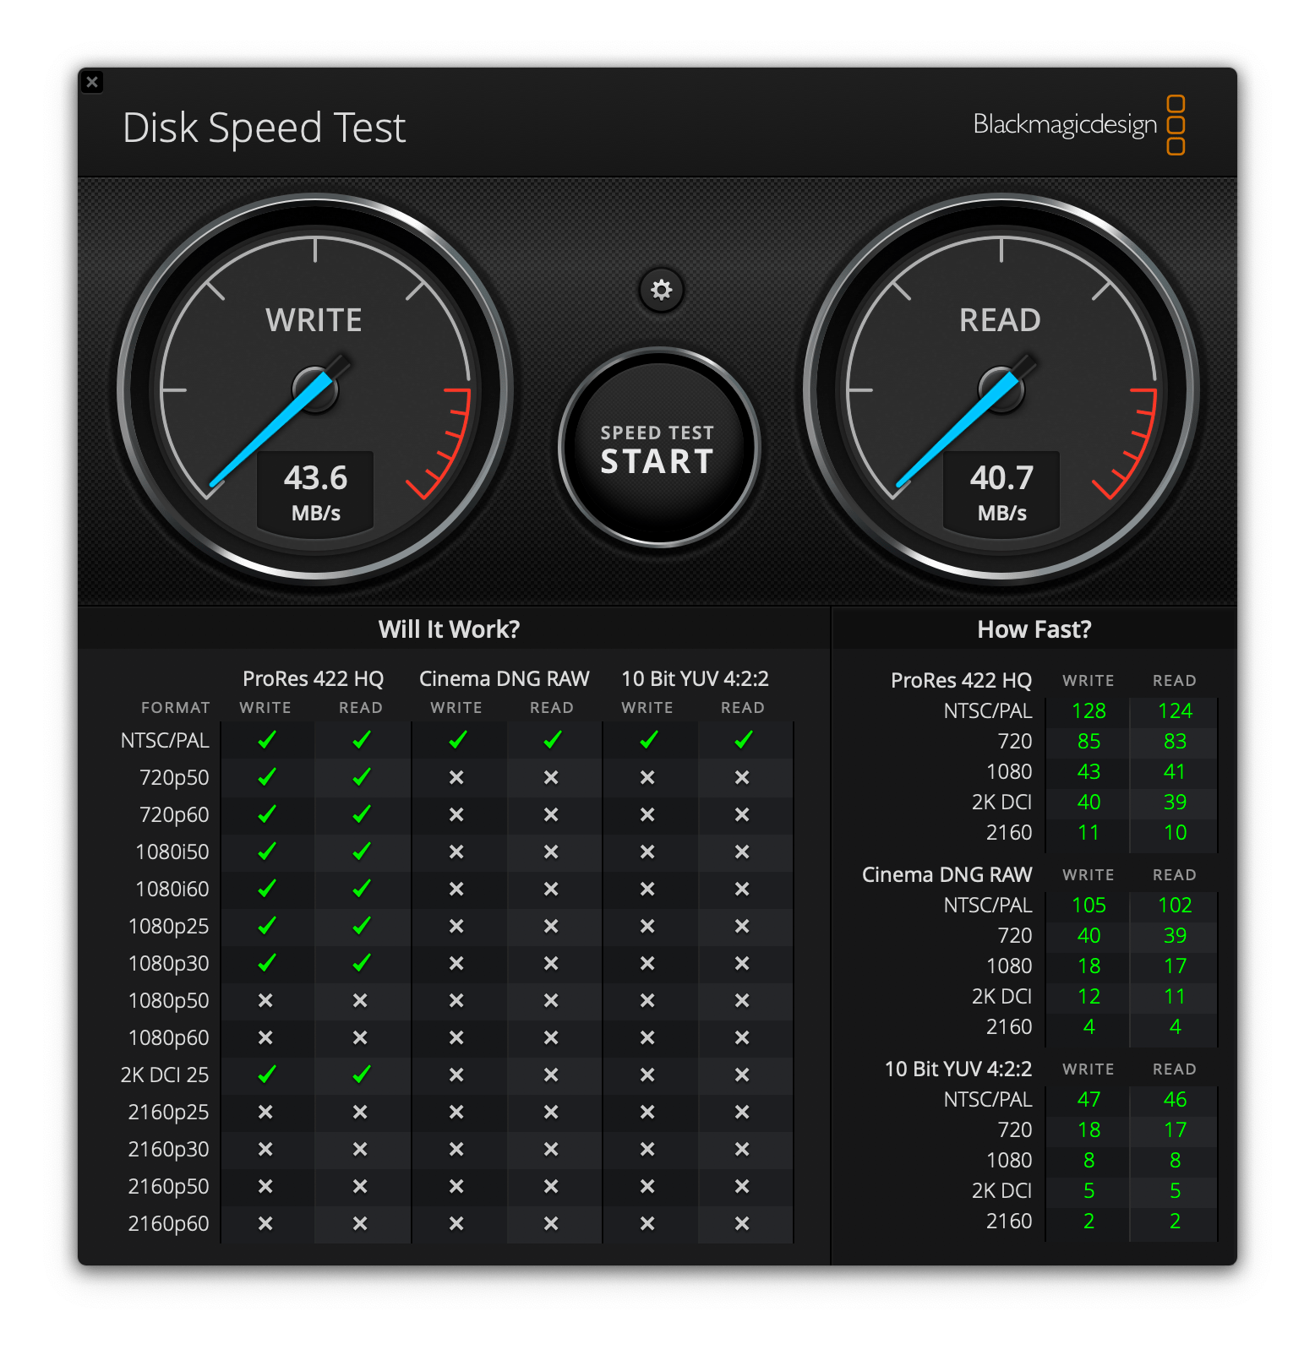1315x1355 pixels.
Task: Click the 720p50 ProRes write checkmark
Action: tap(266, 777)
